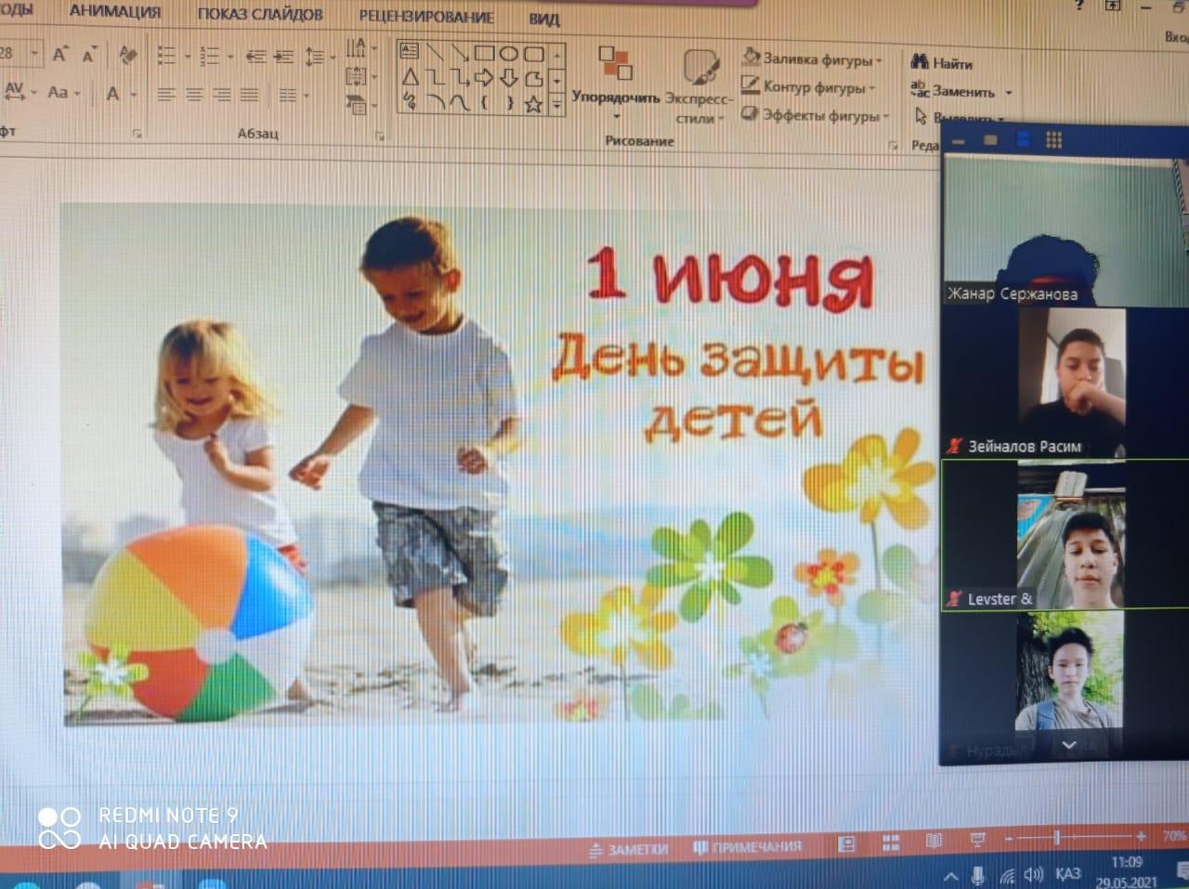This screenshot has height=889, width=1189.
Task: Select the star shape in shapes gallery
Action: tap(533, 104)
